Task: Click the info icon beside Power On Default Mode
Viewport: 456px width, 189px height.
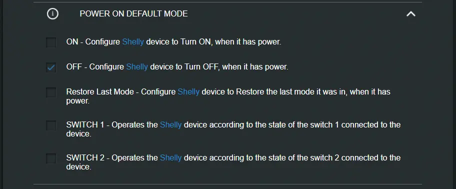Action: 52,13
